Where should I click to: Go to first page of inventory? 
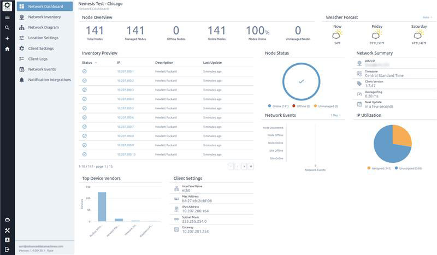pos(231,167)
